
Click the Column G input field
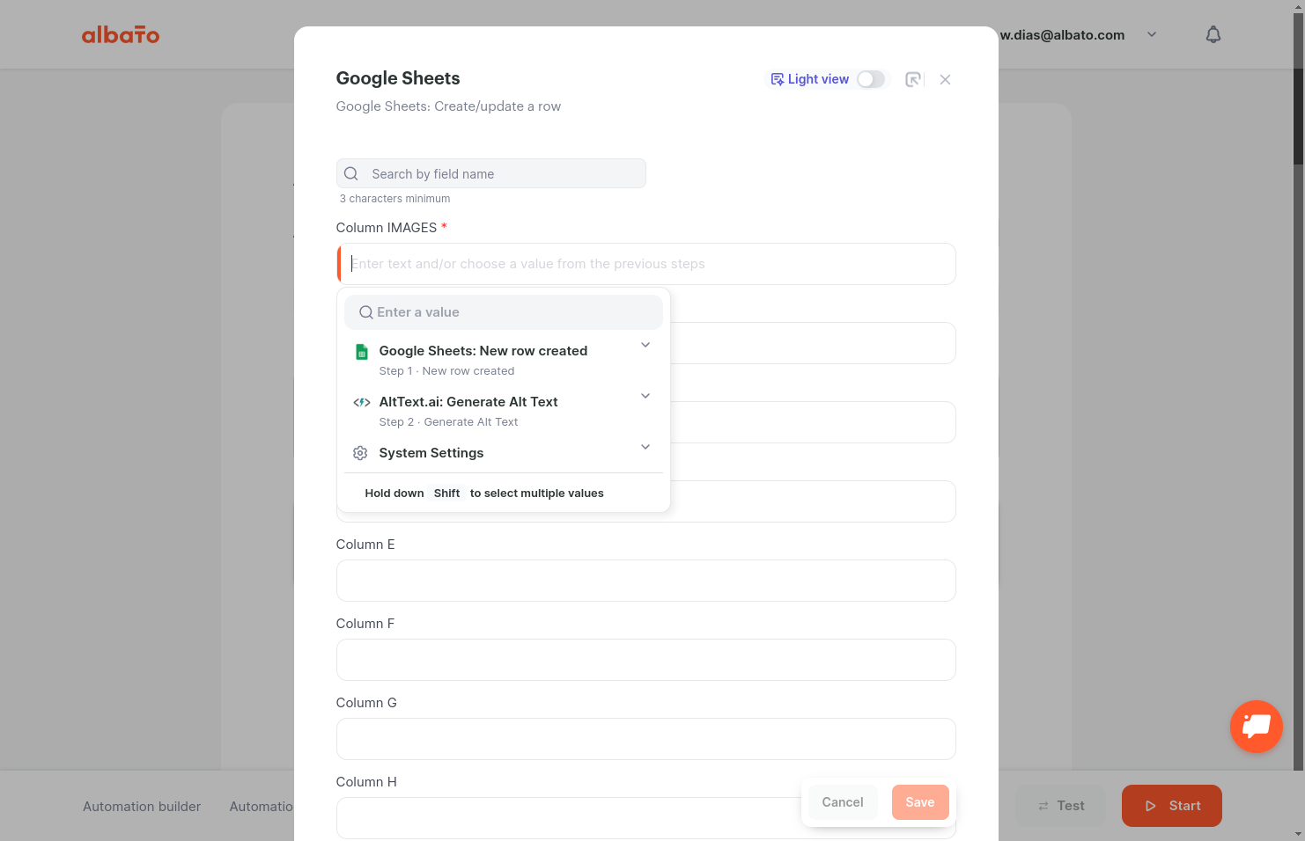pyautogui.click(x=646, y=739)
